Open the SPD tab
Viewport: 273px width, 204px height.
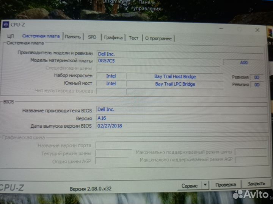pos(92,37)
